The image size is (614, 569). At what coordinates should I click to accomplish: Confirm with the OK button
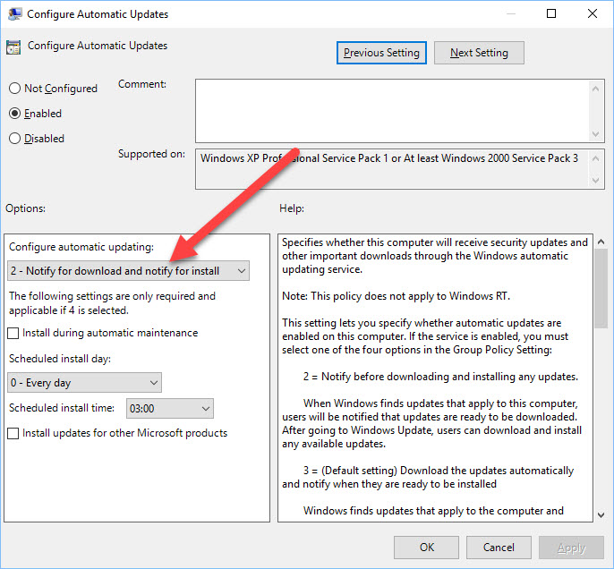(427, 547)
